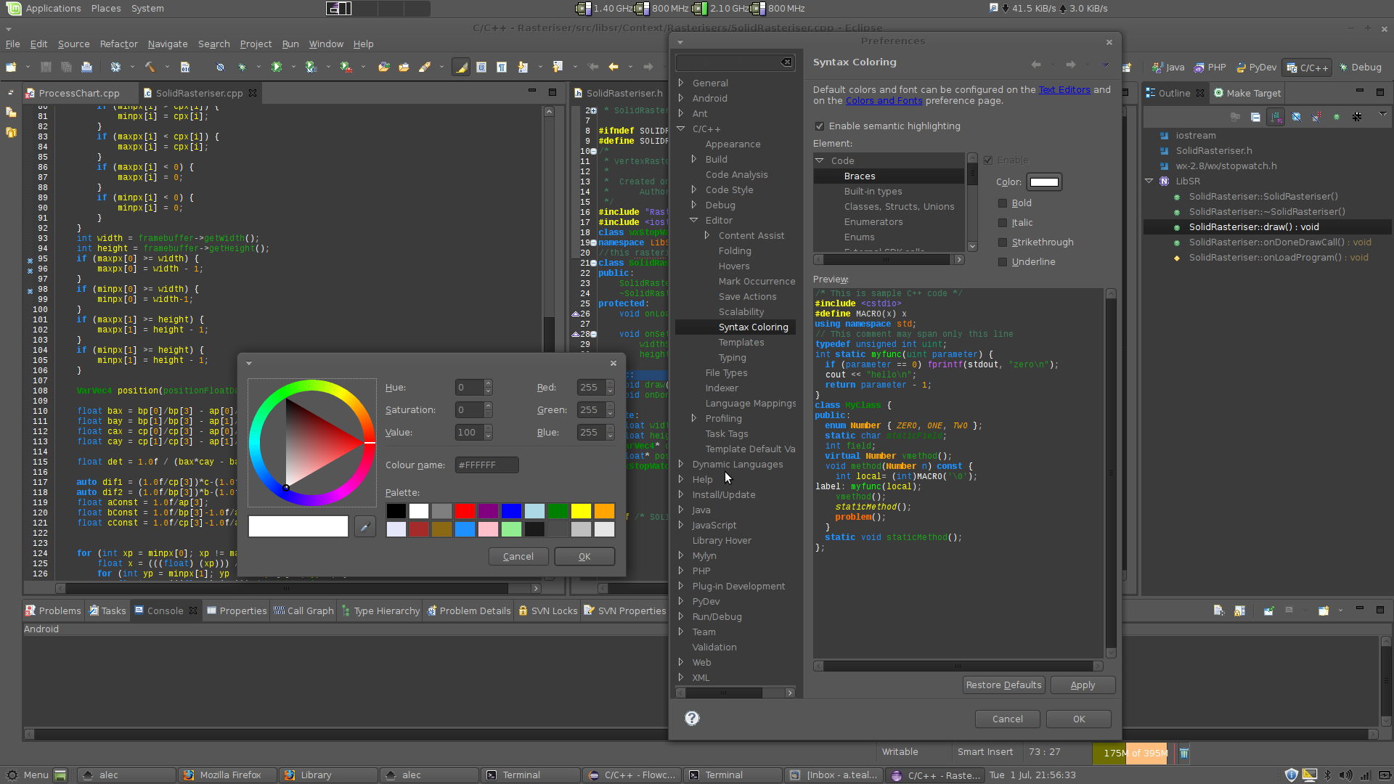Click the Preferences help question mark icon
The image size is (1394, 784).
[x=692, y=718]
